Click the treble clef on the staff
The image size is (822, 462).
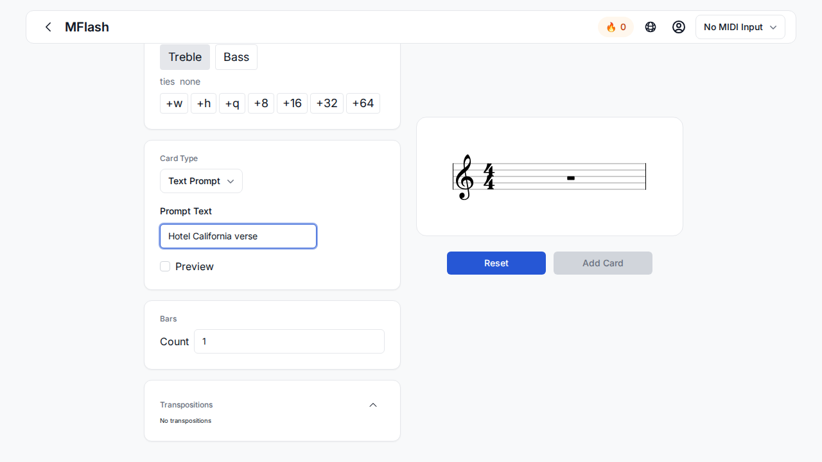click(464, 177)
